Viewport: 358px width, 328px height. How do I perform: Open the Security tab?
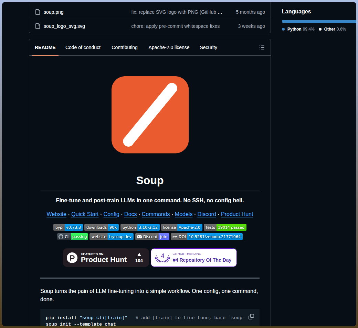209,47
